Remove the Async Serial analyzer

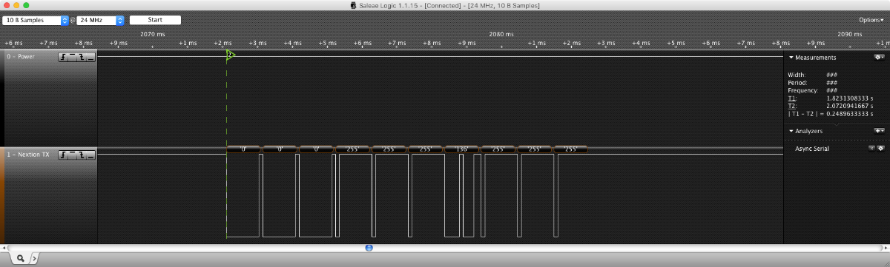point(871,149)
